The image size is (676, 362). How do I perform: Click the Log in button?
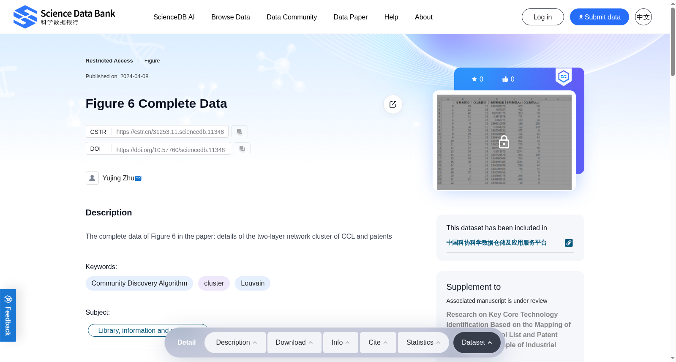(x=543, y=17)
